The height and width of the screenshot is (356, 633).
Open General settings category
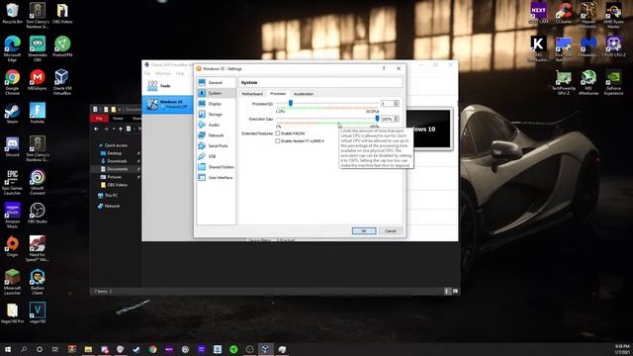click(216, 82)
